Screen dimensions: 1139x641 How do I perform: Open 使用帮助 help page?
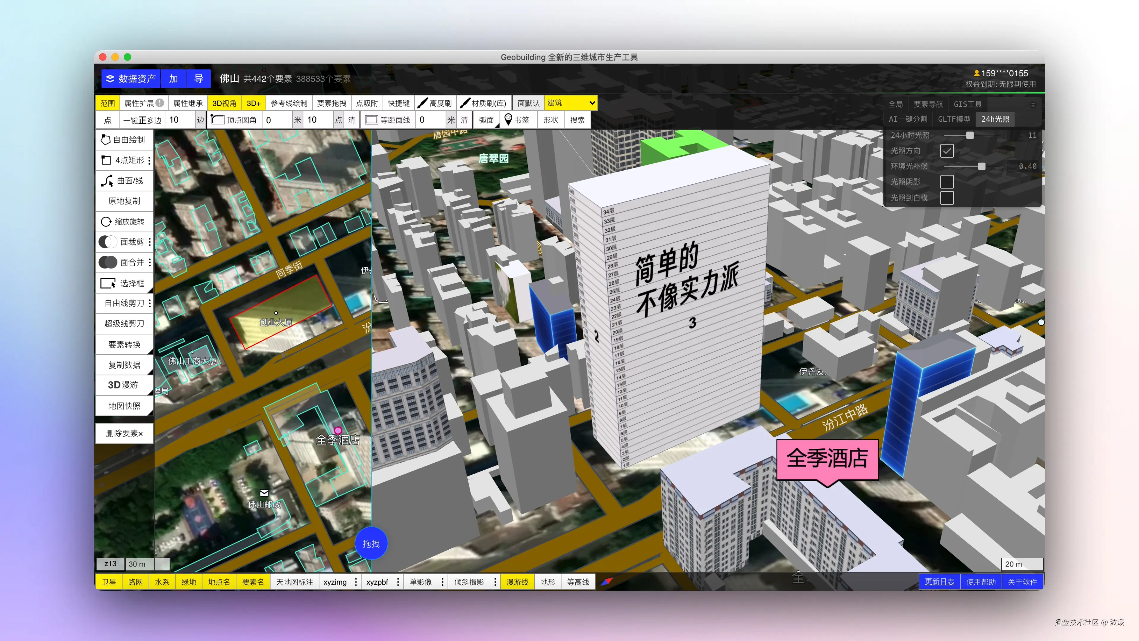tap(981, 582)
